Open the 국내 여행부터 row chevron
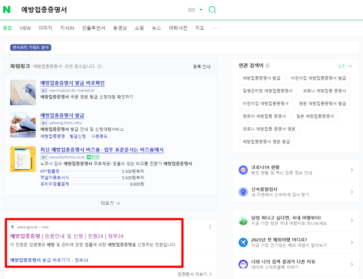 pyautogui.click(x=352, y=220)
